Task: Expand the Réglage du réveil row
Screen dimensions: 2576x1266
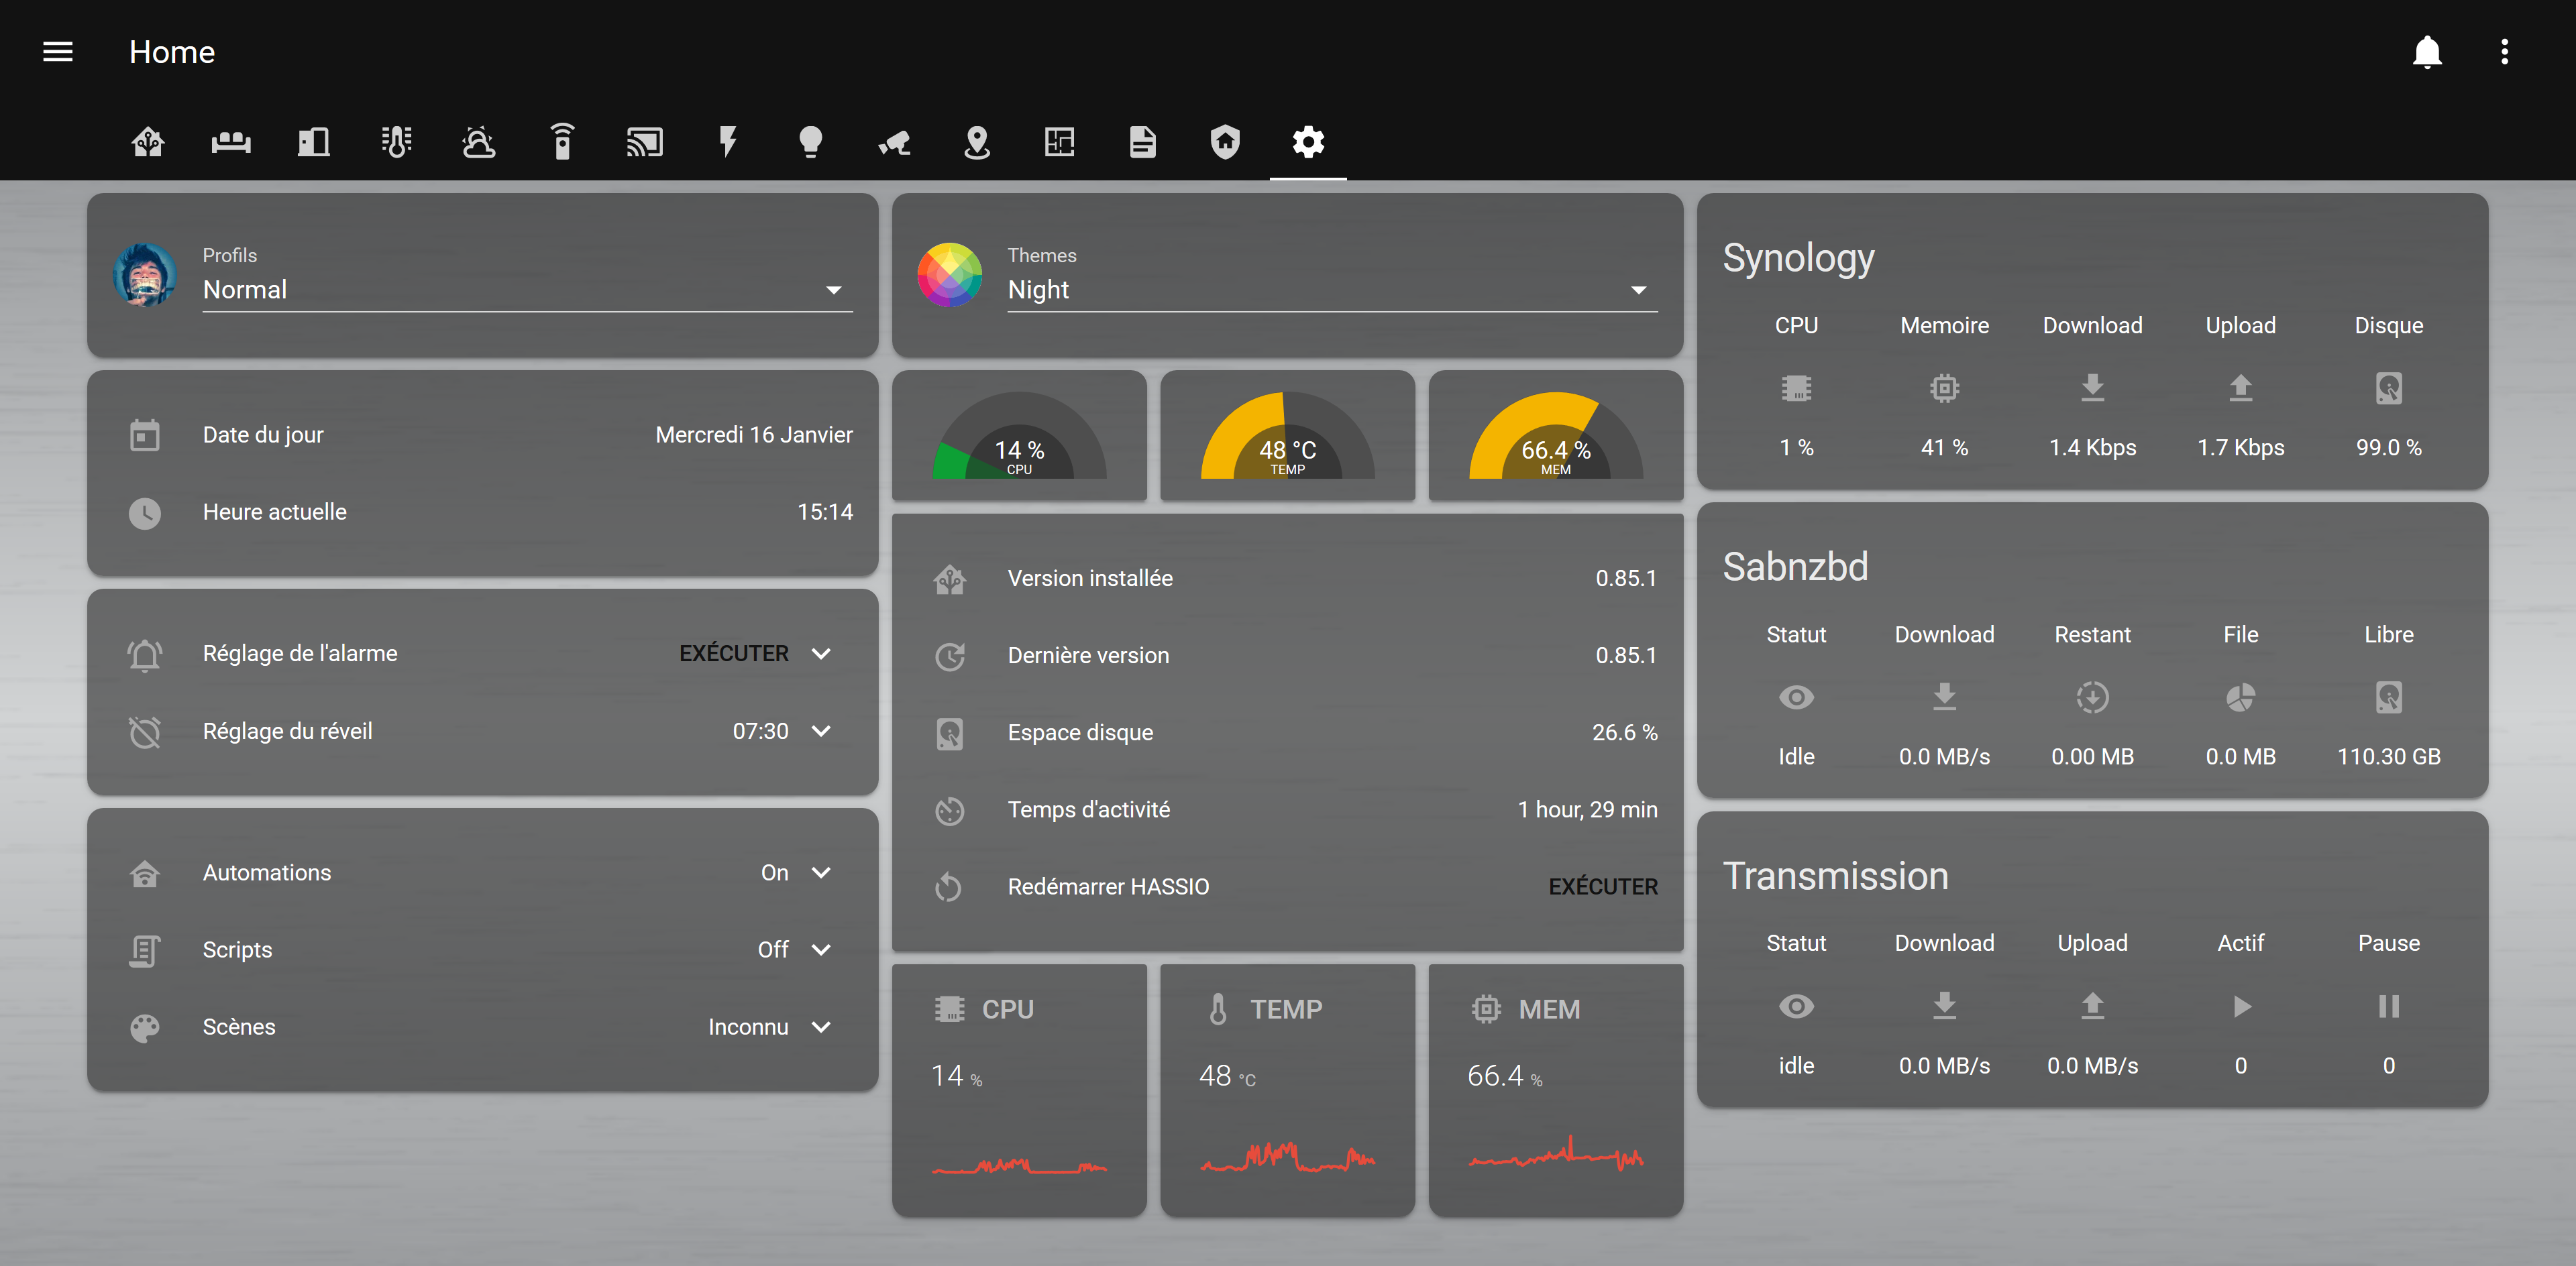Action: (x=821, y=732)
